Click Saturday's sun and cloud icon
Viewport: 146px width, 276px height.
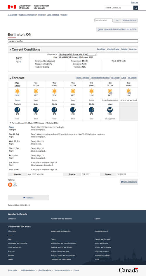(110, 91)
